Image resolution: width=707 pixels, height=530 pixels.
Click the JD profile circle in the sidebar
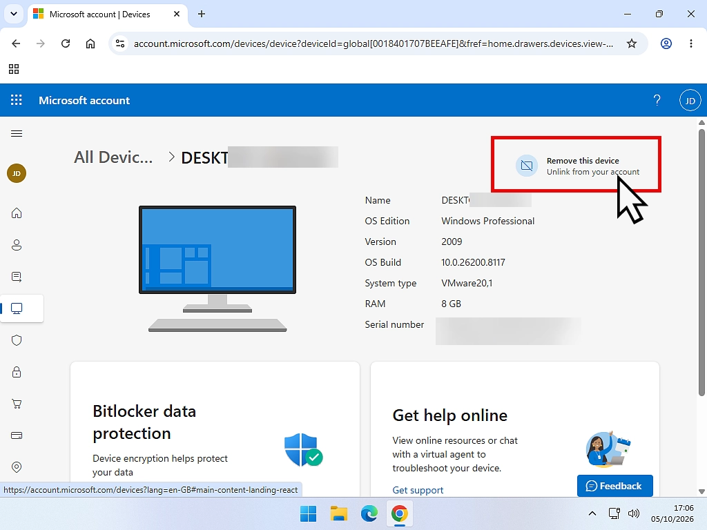[17, 173]
